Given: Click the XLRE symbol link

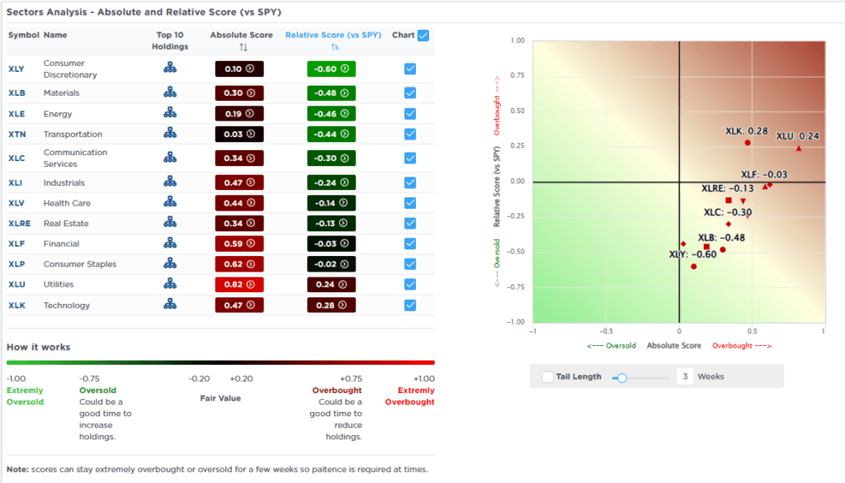Looking at the screenshot, I should pos(20,223).
